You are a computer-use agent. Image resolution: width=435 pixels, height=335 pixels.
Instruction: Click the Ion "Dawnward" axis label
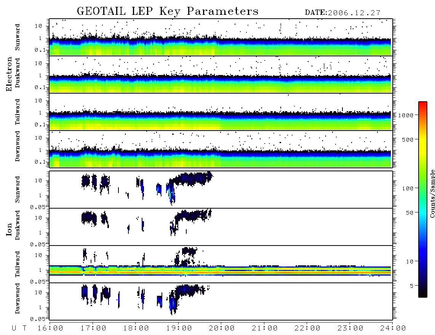click(x=18, y=298)
